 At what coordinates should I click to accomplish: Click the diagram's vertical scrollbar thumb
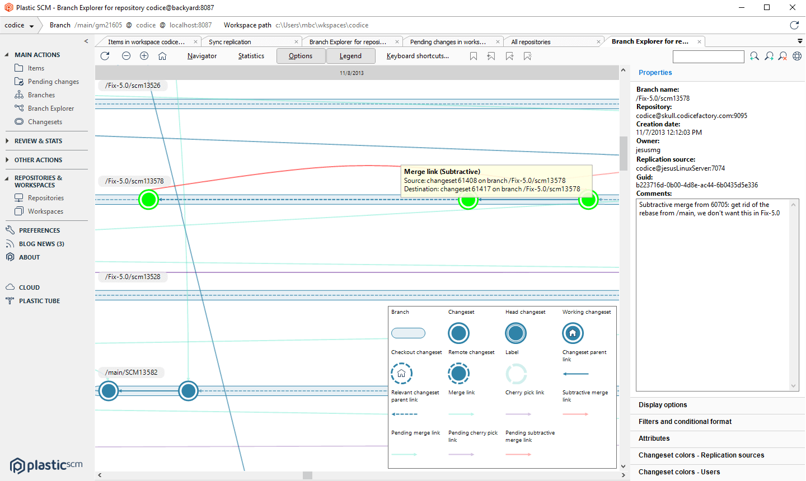click(624, 153)
